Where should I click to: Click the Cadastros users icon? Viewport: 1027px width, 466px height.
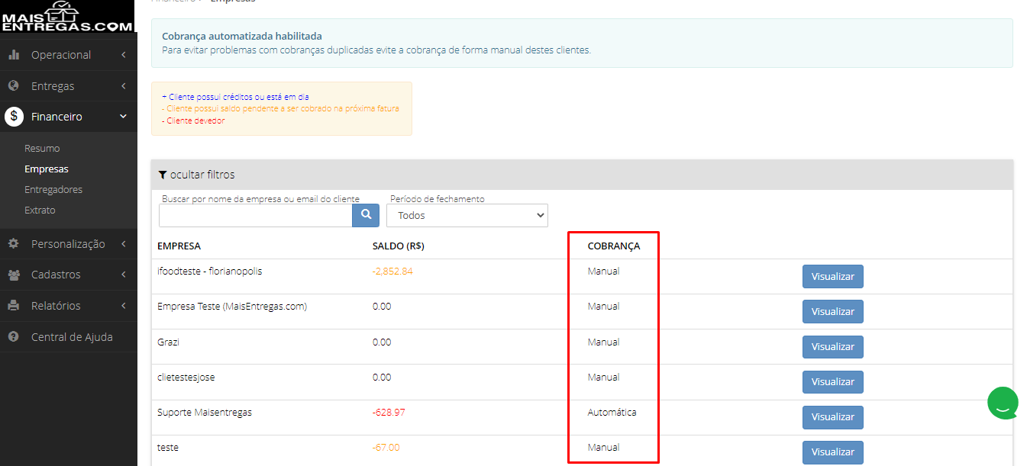(x=14, y=275)
